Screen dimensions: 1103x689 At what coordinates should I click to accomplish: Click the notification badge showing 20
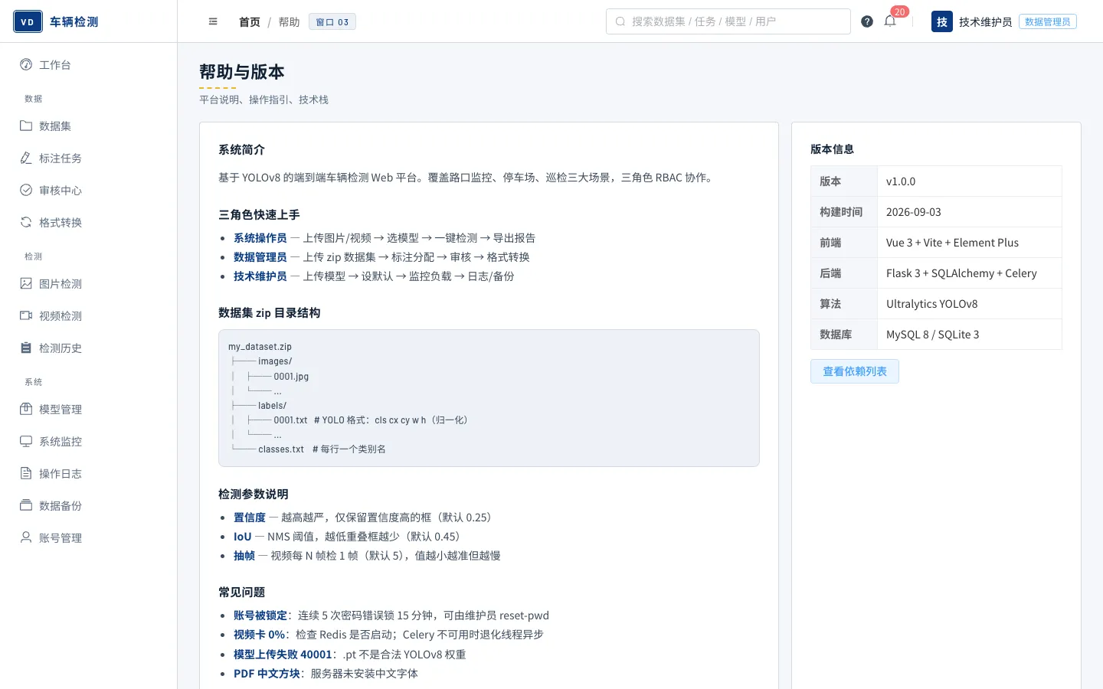(x=900, y=11)
